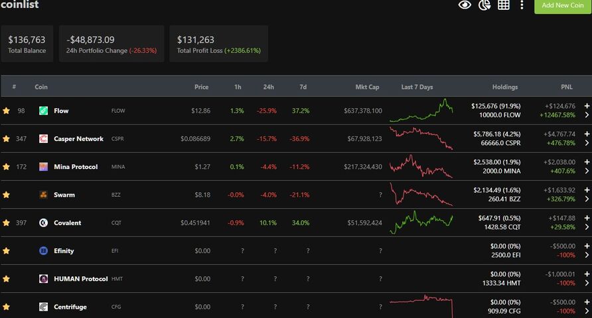Add a transaction with Covalent's plus icon
This screenshot has width=592, height=318.
click(587, 218)
